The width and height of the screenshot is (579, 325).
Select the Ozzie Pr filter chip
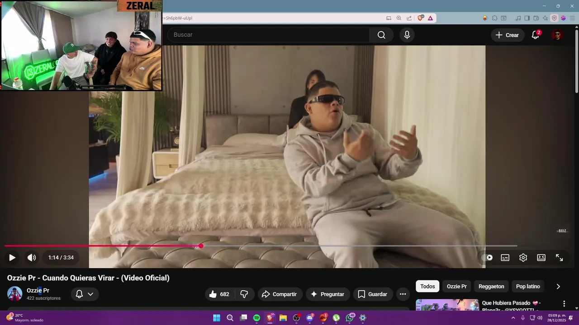tap(457, 287)
